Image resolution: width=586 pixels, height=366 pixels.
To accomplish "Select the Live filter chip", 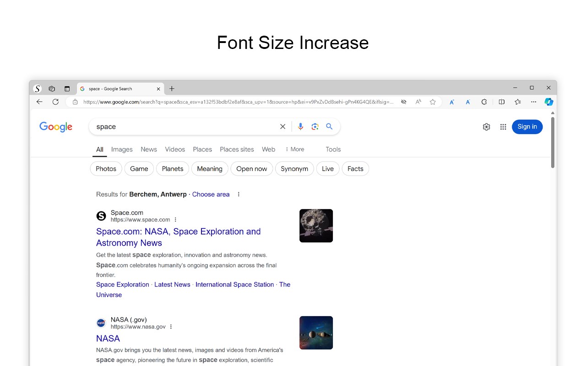I will coord(328,169).
